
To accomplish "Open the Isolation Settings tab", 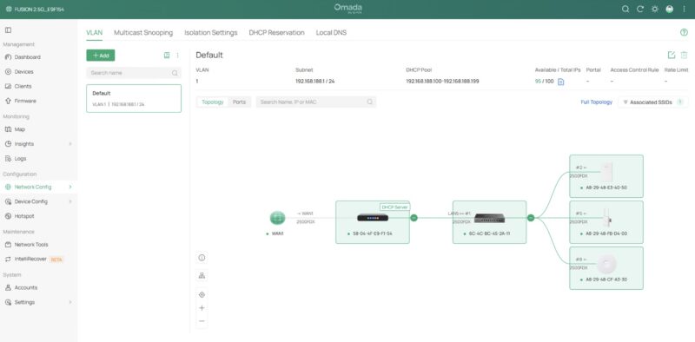I will (211, 33).
